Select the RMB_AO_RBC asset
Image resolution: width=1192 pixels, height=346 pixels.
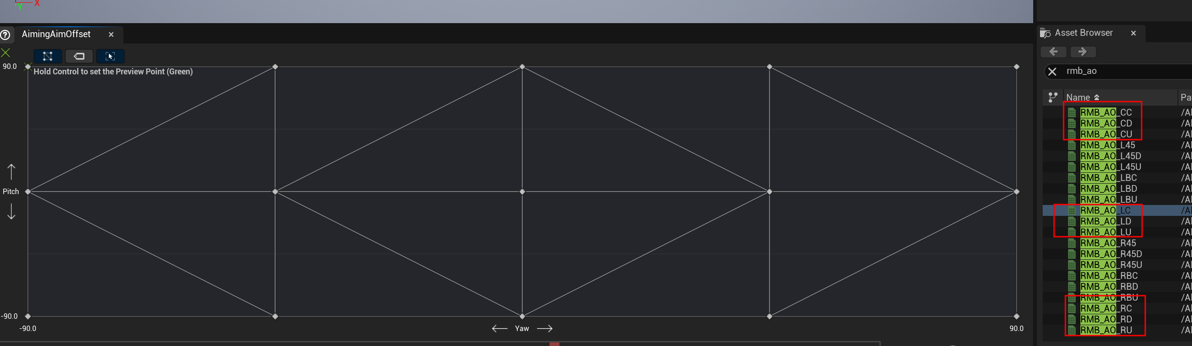click(1109, 276)
